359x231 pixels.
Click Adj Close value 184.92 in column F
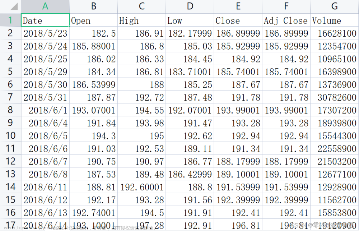tap(286, 59)
